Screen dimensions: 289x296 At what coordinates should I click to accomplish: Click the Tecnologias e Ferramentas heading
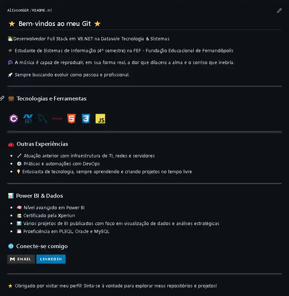coord(52,99)
